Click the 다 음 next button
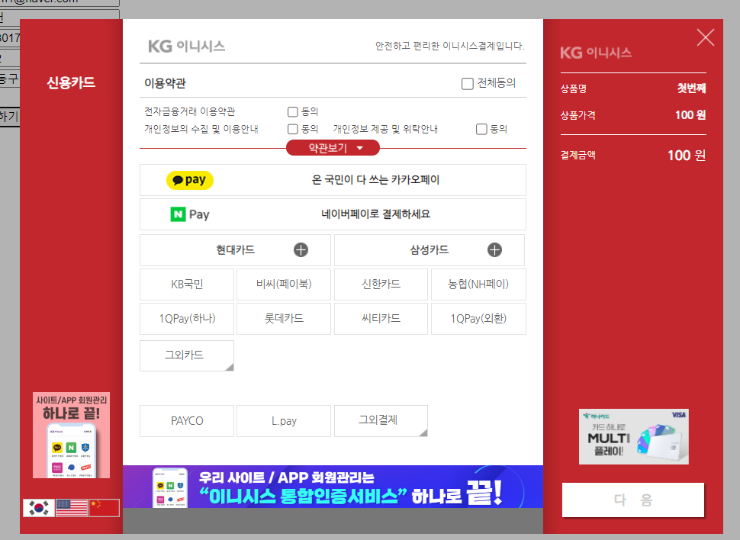 click(633, 500)
